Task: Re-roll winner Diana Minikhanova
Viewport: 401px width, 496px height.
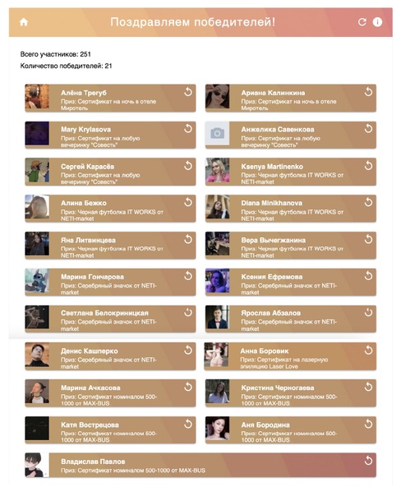Action: [368, 203]
